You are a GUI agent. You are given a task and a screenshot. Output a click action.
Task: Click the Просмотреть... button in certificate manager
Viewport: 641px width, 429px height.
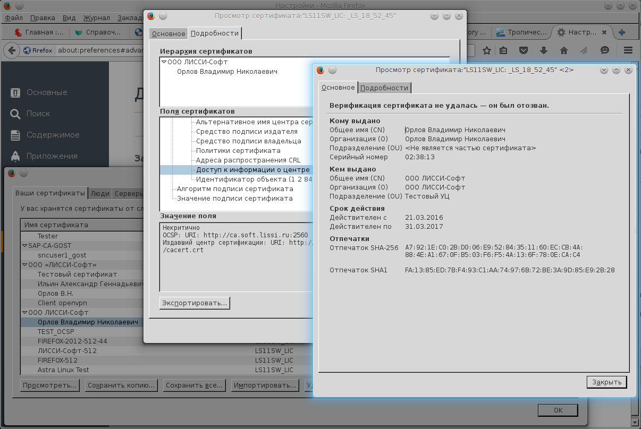pos(50,385)
